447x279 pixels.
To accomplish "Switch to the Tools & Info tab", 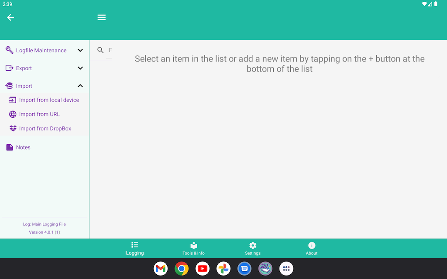I will pyautogui.click(x=193, y=248).
